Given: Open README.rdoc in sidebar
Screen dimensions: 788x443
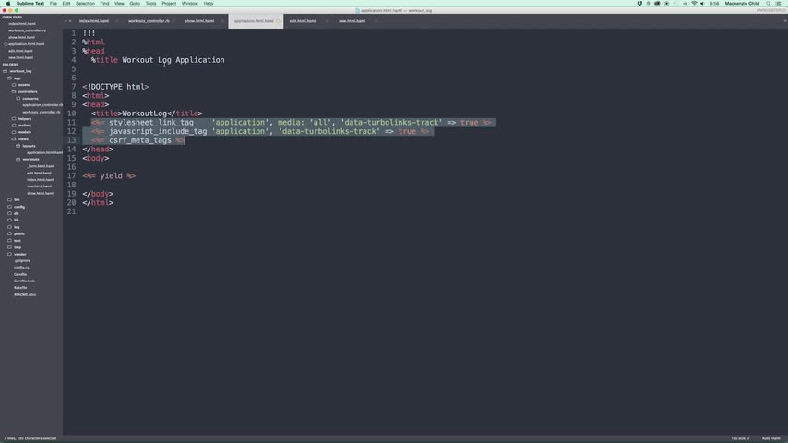Looking at the screenshot, I should (x=25, y=294).
